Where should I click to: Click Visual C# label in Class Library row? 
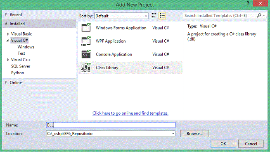tap(161, 68)
